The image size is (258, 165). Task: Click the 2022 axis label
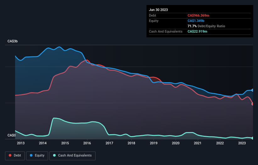coord(220,143)
